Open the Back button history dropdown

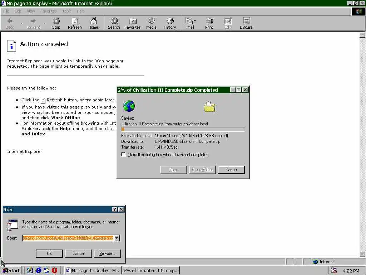[21, 23]
